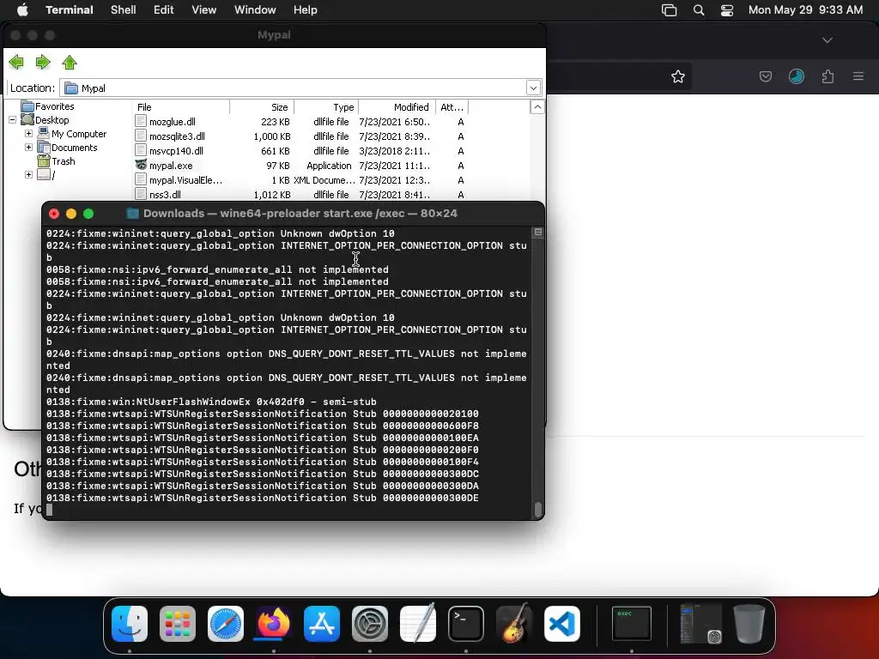Collapse the Desktop tree node
This screenshot has width=879, height=659.
pos(12,120)
